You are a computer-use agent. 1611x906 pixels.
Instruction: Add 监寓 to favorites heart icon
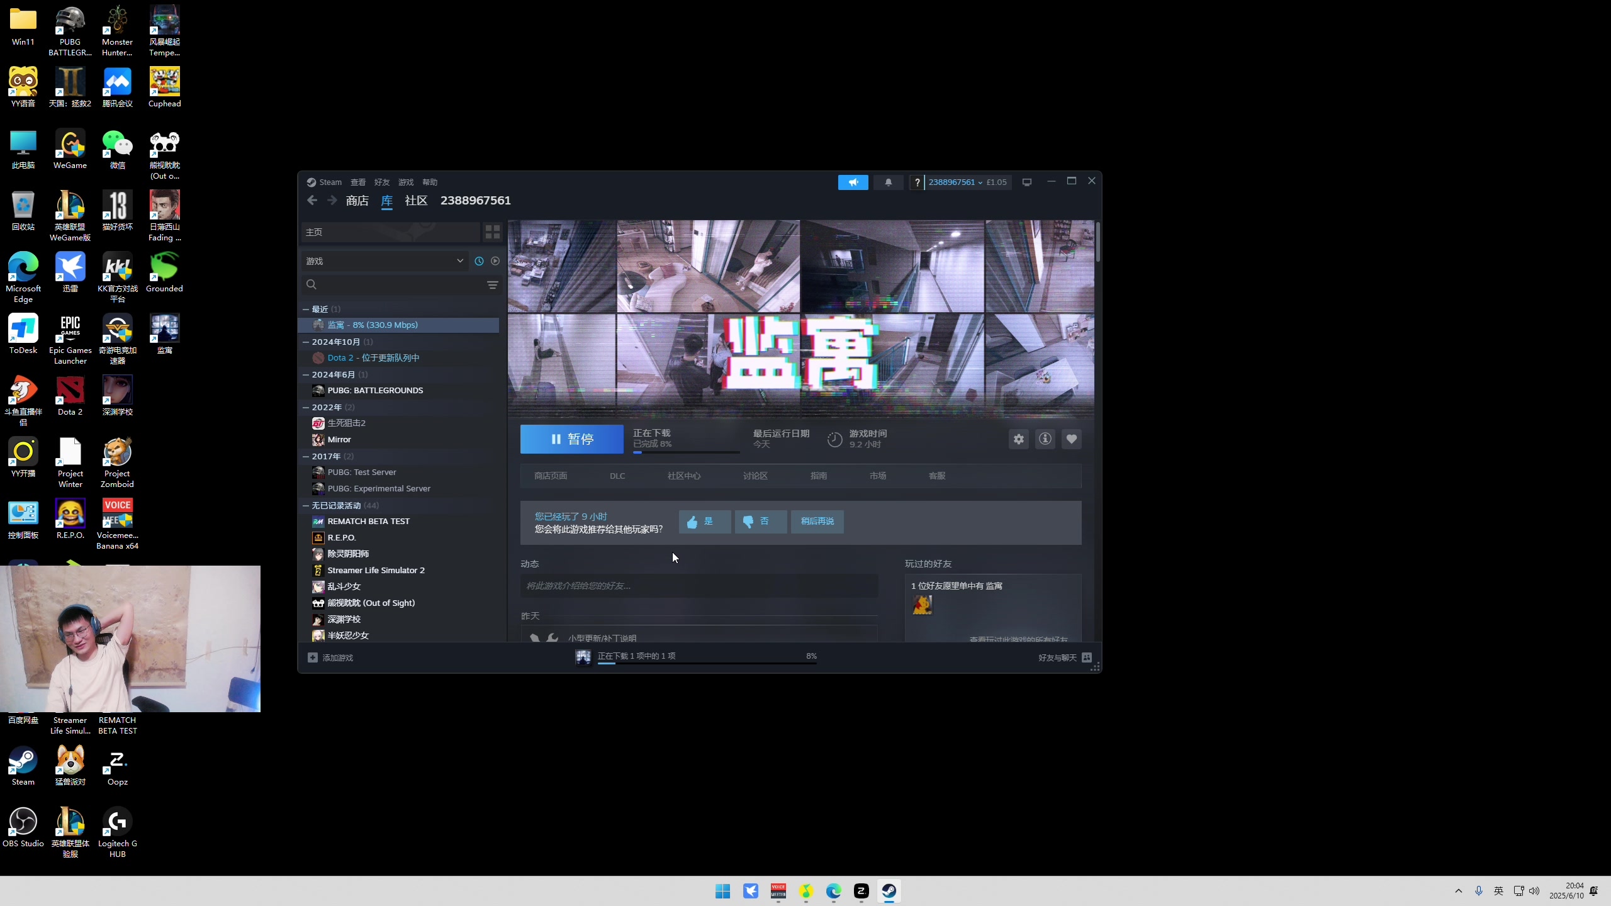1072,439
